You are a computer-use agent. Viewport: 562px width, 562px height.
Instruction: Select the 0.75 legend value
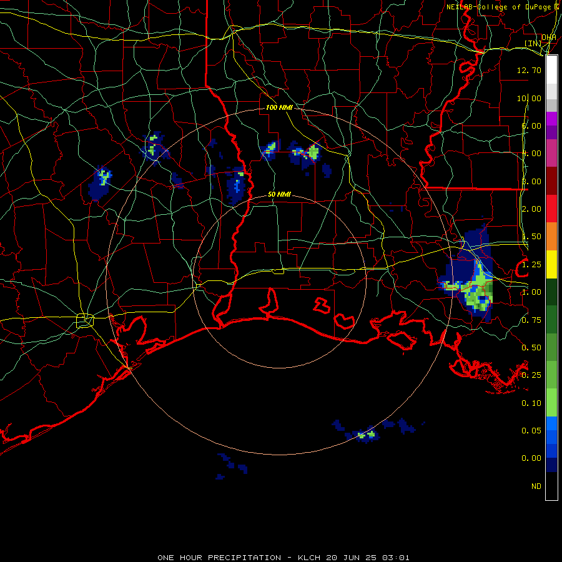pos(531,320)
